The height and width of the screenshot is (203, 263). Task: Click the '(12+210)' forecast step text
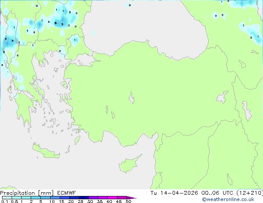250,193
